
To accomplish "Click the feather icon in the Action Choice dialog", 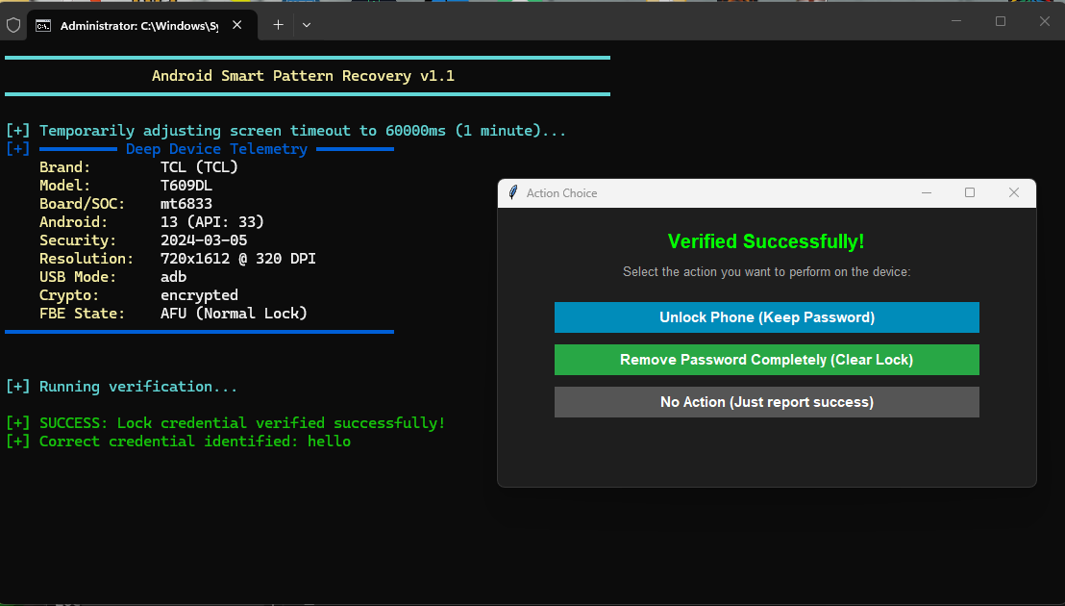I will [x=513, y=193].
